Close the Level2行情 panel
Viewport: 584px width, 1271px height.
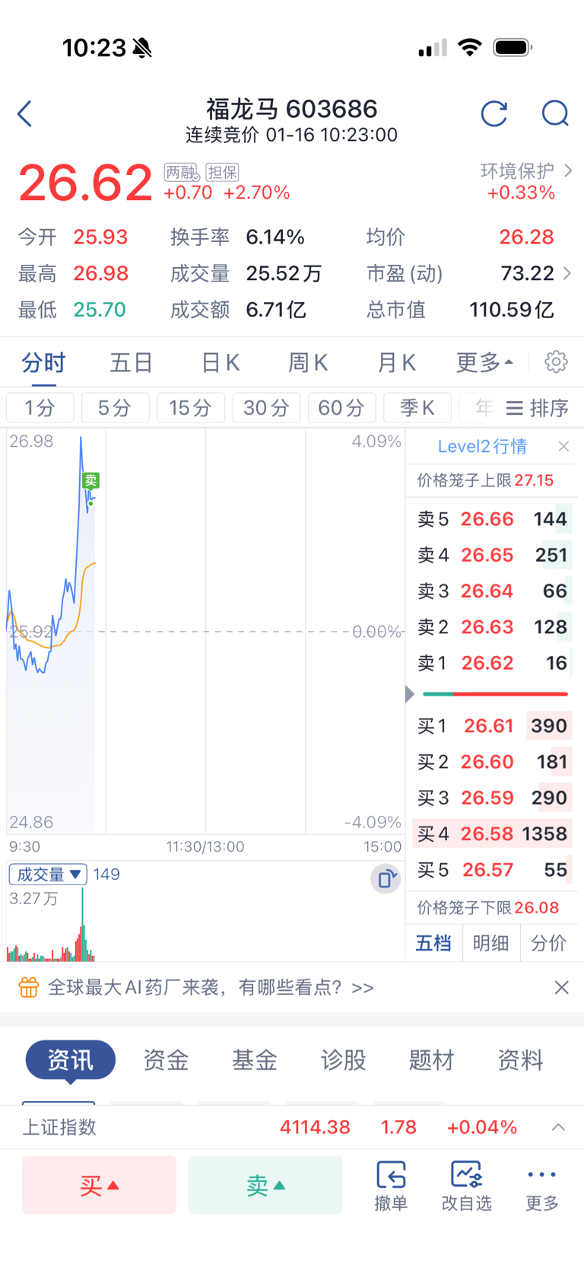tap(563, 447)
